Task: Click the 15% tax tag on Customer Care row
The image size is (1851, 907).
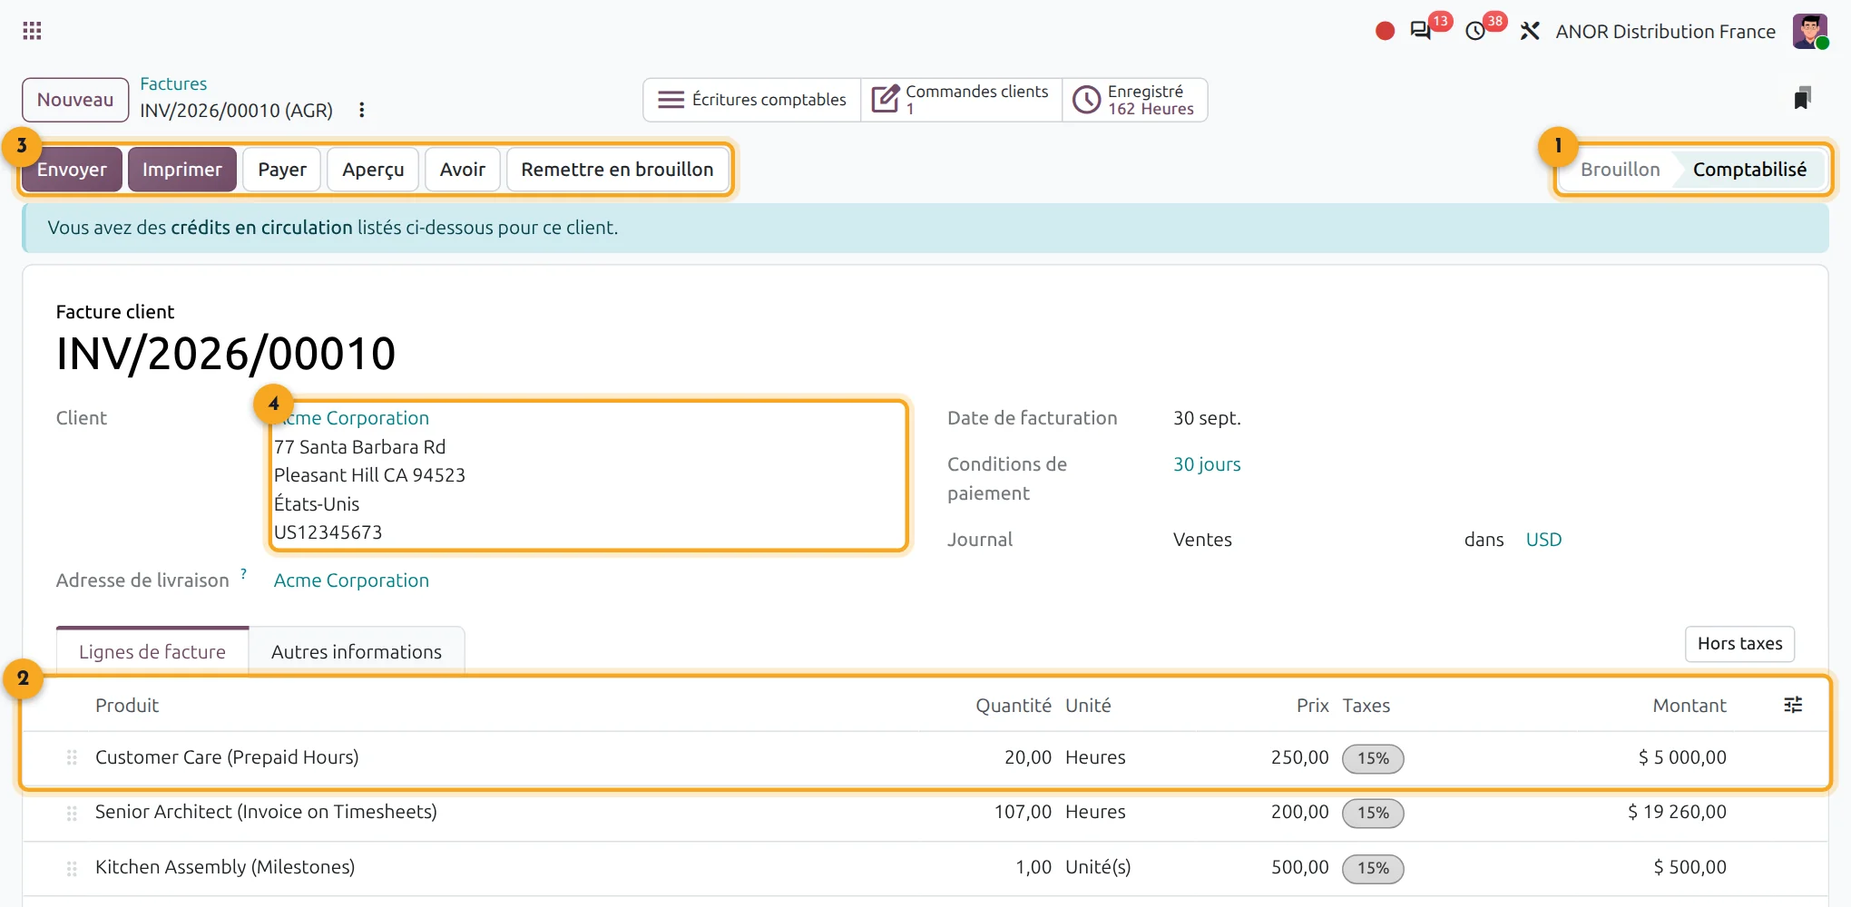Action: click(1373, 758)
